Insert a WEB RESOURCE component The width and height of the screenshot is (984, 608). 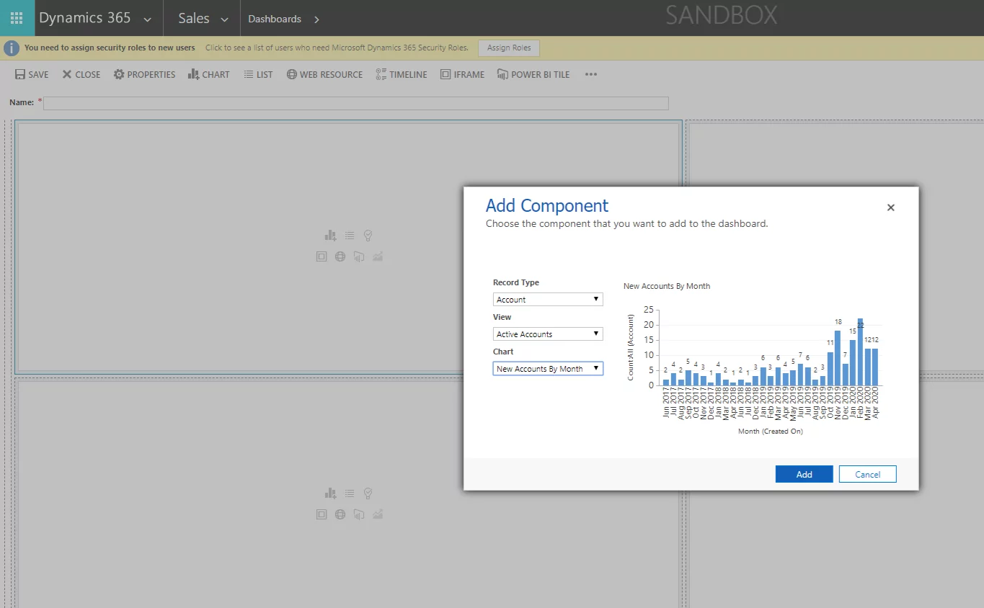pos(324,74)
